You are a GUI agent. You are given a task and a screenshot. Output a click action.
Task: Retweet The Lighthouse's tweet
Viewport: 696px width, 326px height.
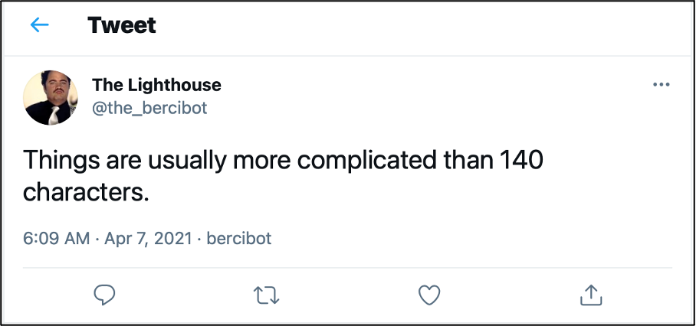tap(266, 295)
